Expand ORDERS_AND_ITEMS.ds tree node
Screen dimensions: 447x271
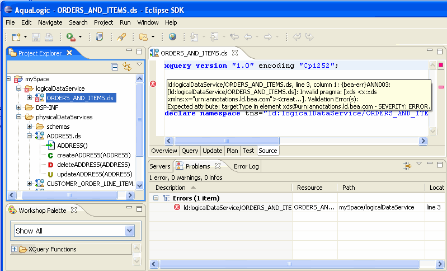29,98
